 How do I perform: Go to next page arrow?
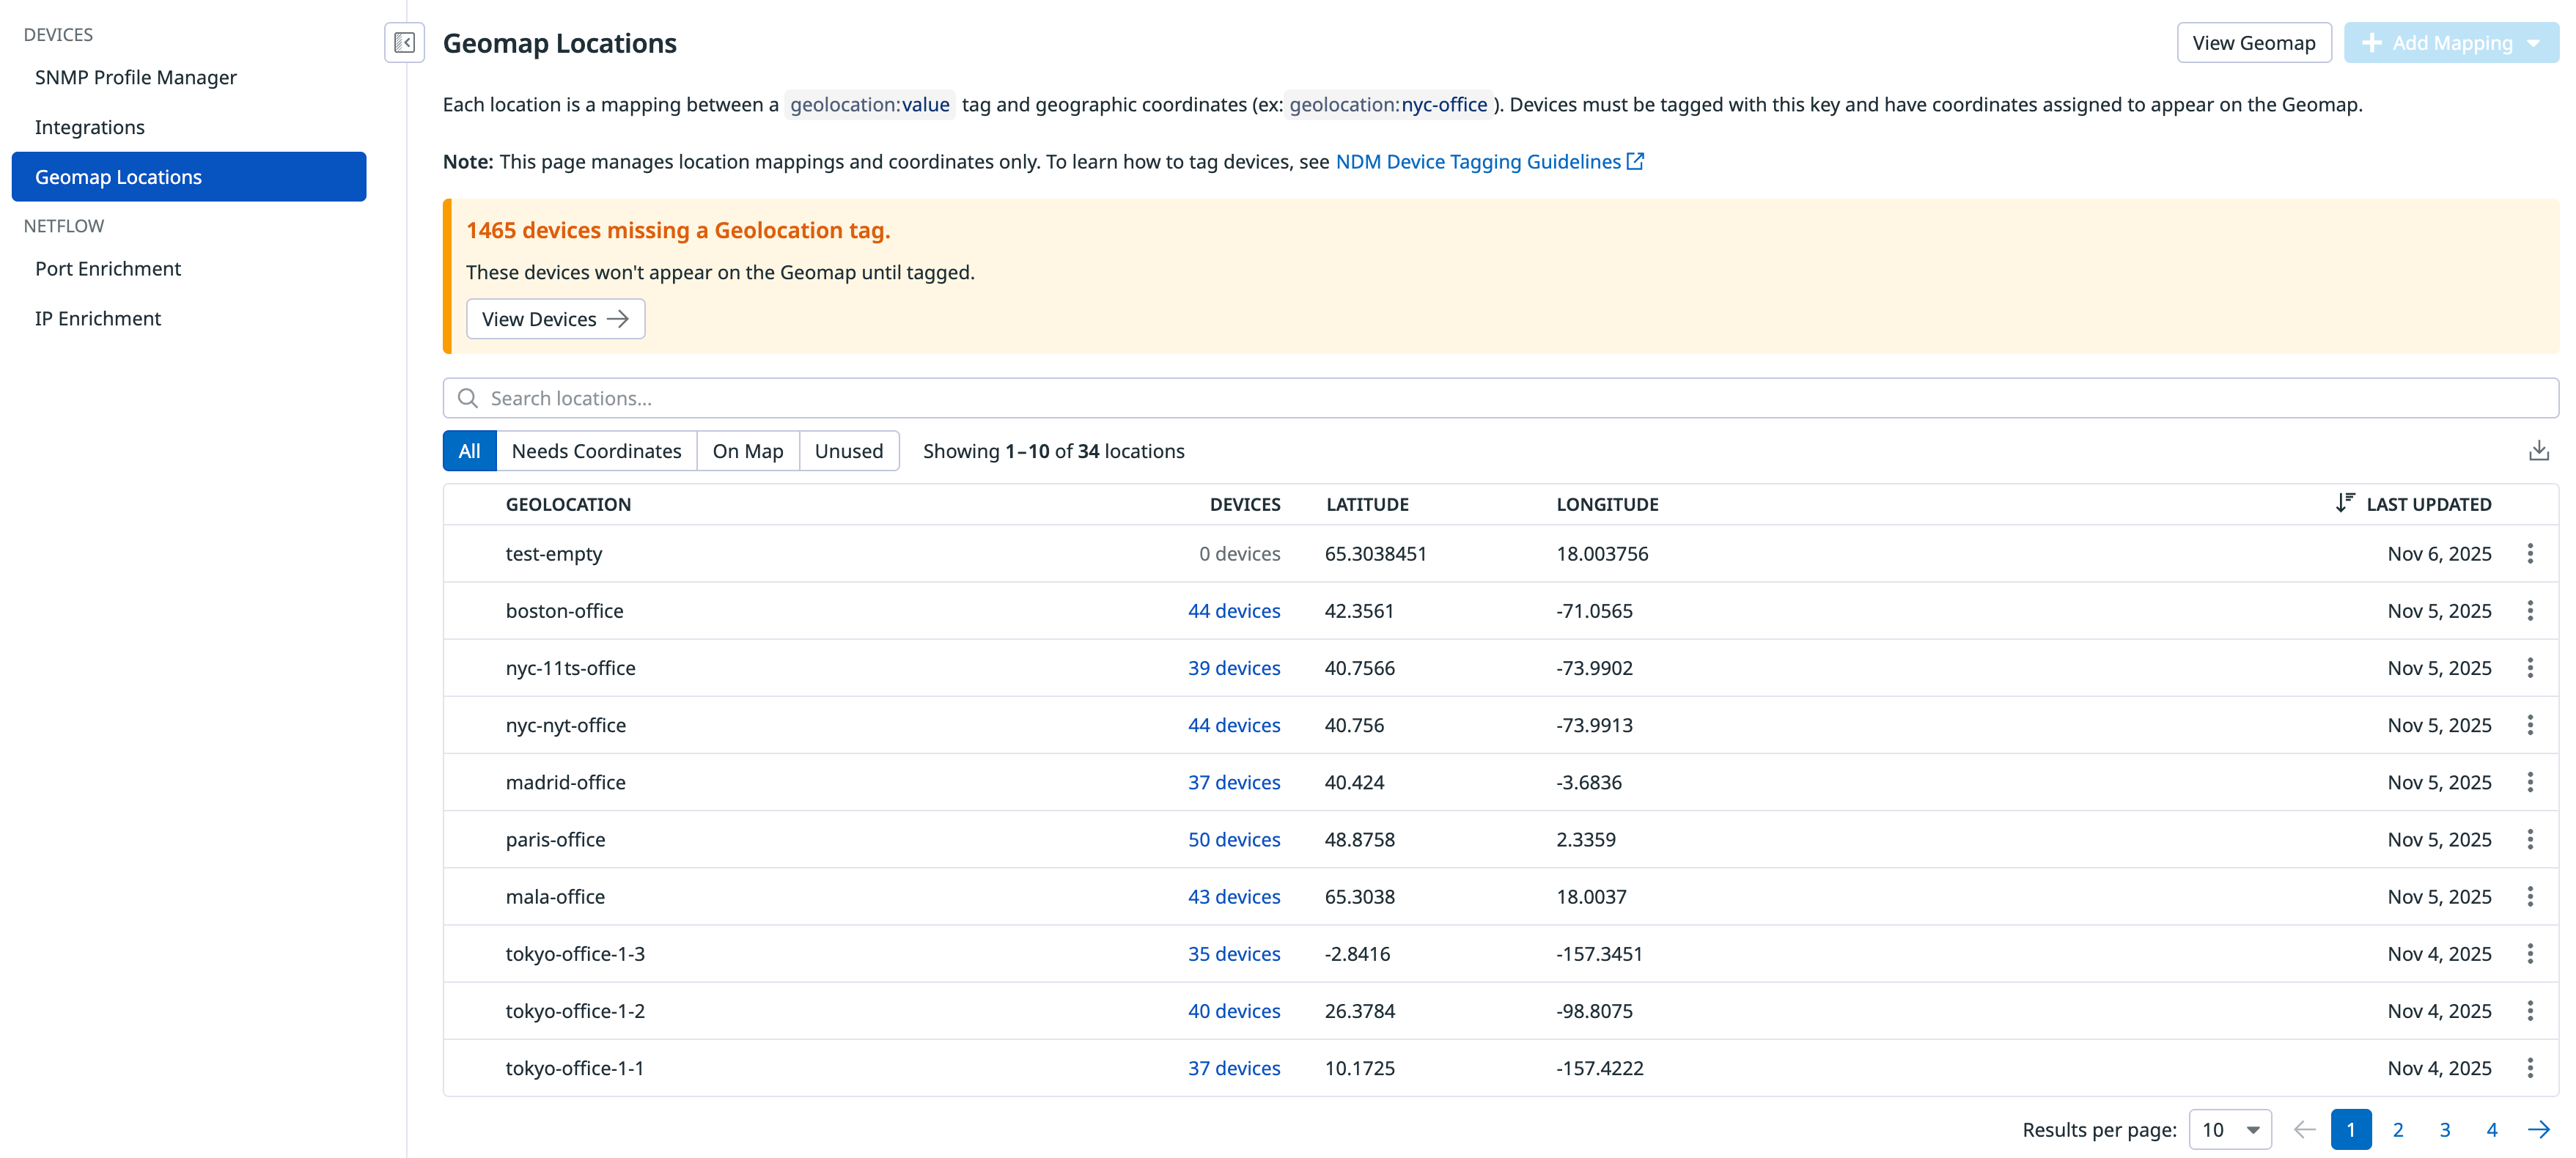[x=2538, y=1130]
